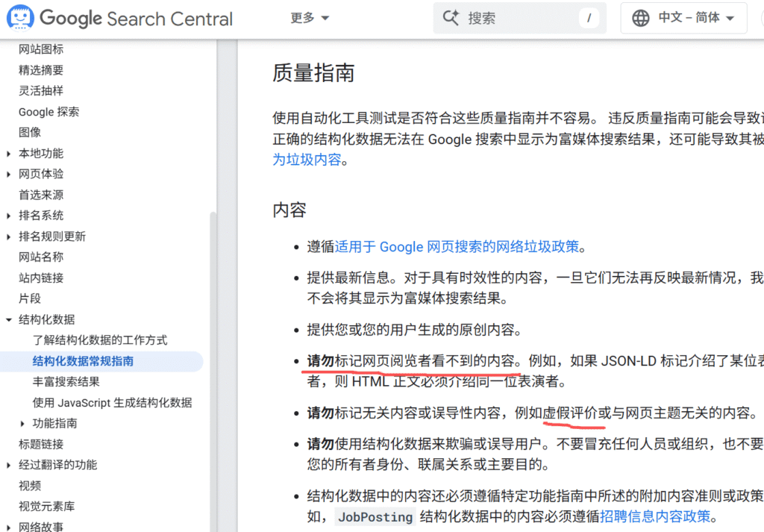Click the JobPosting code text
Viewport: 764px width, 532px height.
375,517
